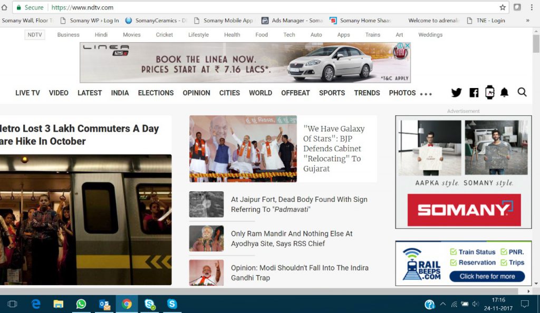The height and width of the screenshot is (313, 540).
Task: Open the Tech top link
Action: (x=290, y=35)
